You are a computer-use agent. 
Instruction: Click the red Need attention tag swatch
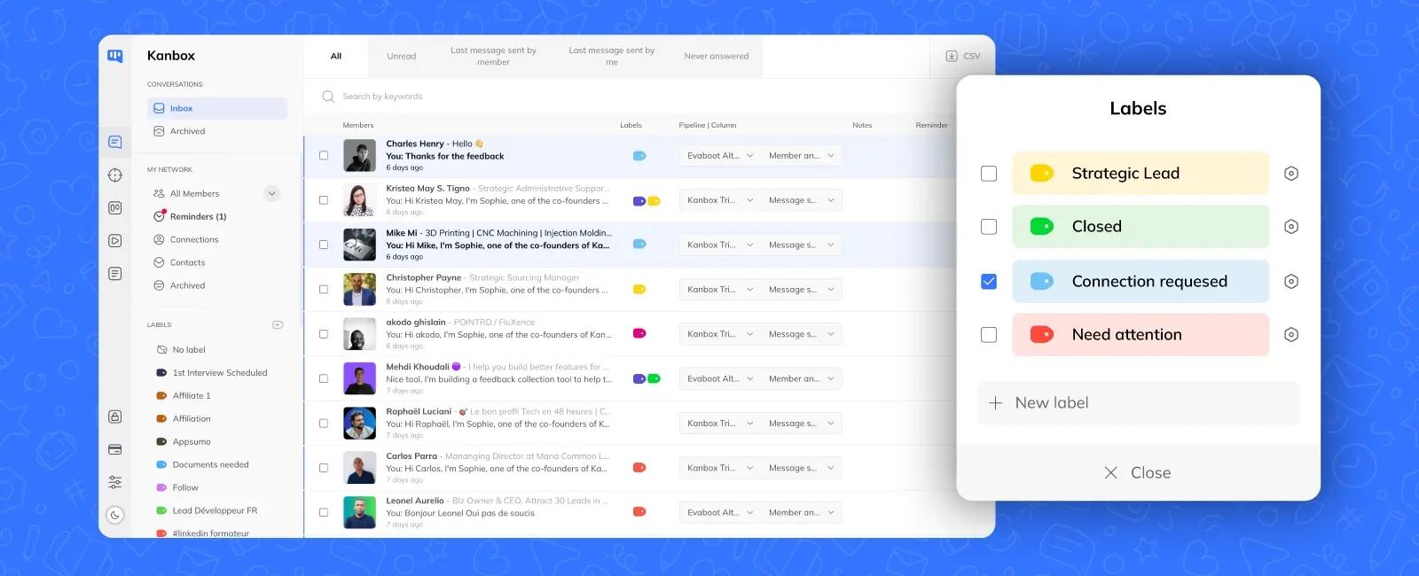[1042, 335]
